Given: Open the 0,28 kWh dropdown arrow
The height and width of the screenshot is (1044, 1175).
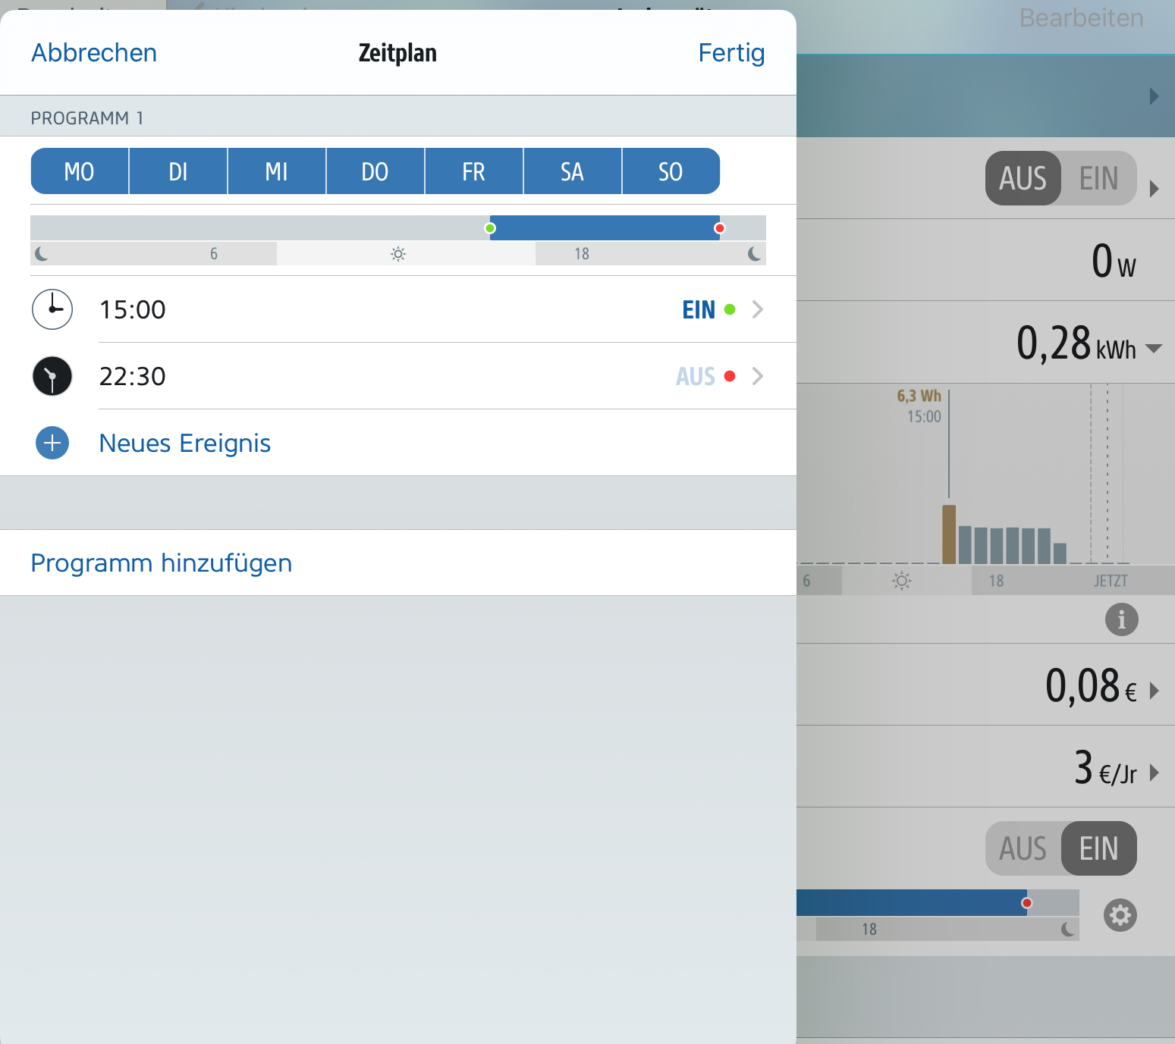Looking at the screenshot, I should pyautogui.click(x=1153, y=349).
